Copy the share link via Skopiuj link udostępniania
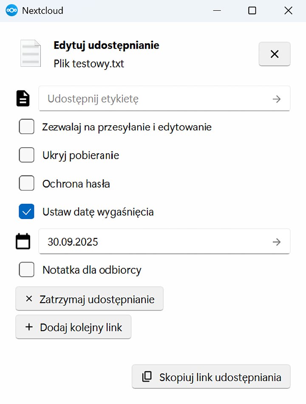Screen dimensions: 306x404 [x=211, y=377]
